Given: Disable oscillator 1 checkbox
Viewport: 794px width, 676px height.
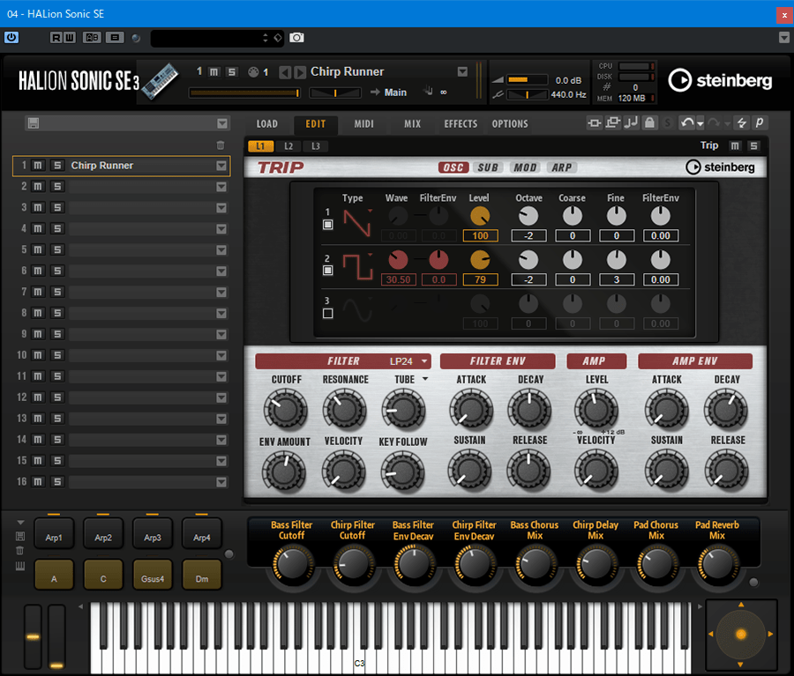Looking at the screenshot, I should point(328,225).
